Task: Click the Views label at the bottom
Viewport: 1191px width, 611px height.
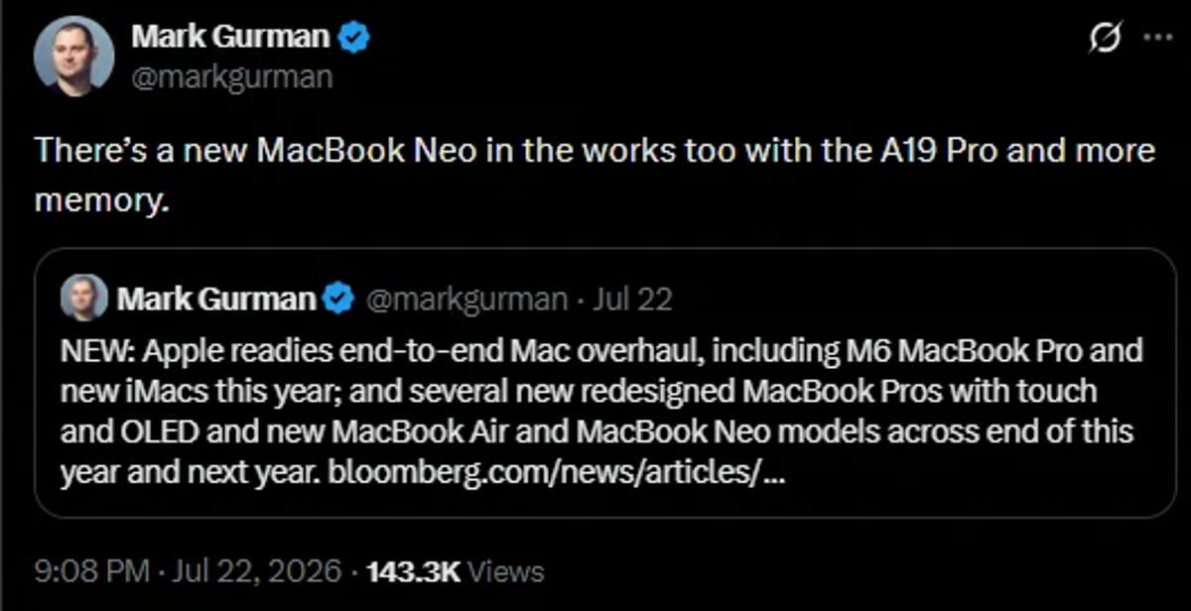Action: click(505, 572)
